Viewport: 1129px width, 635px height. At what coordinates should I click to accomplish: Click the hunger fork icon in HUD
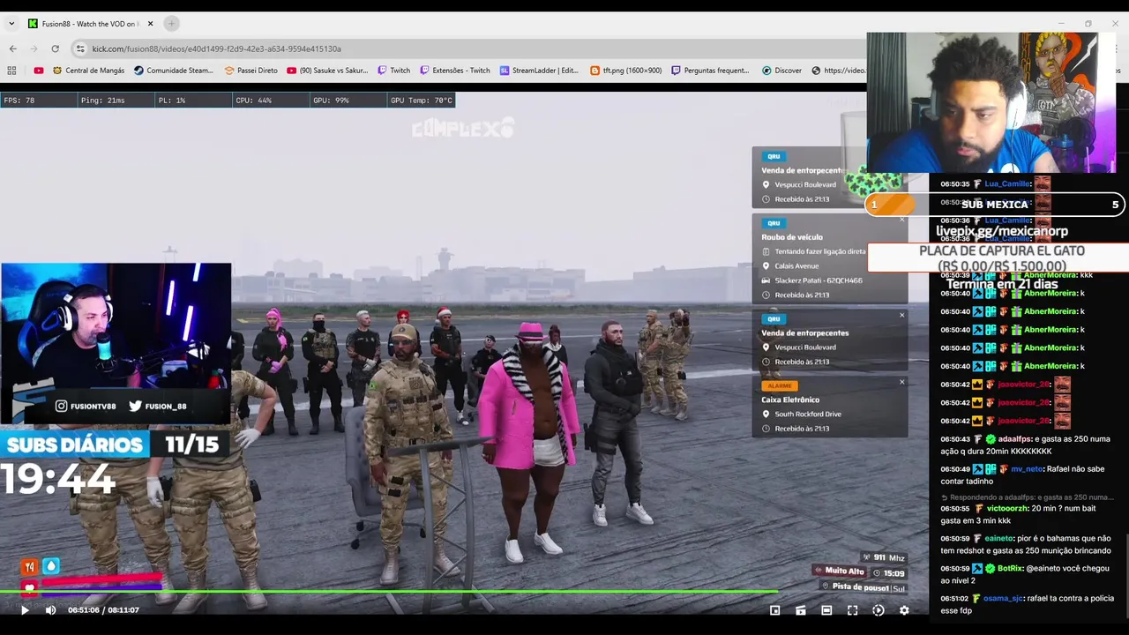tap(30, 566)
